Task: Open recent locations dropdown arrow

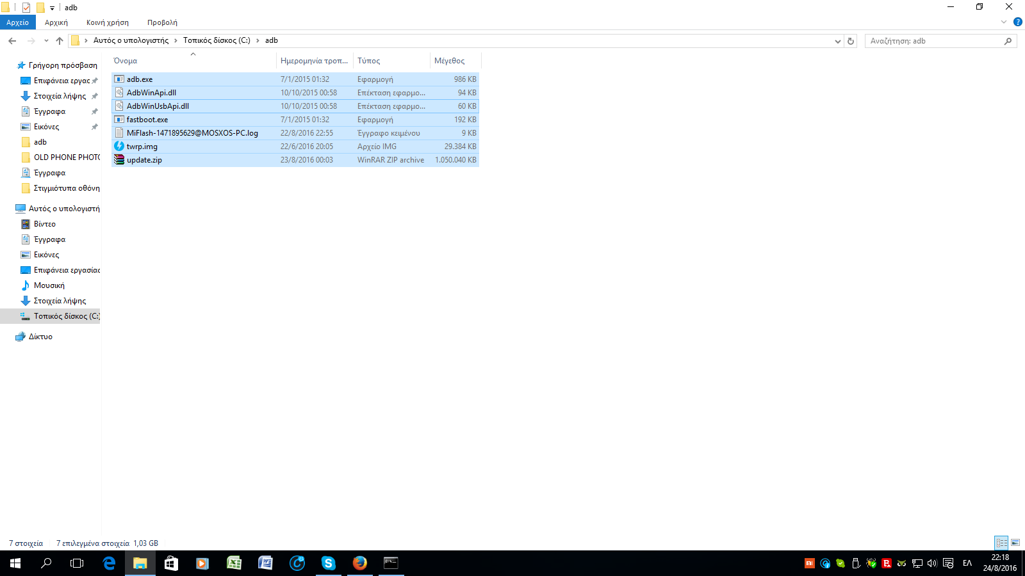Action: (46, 41)
